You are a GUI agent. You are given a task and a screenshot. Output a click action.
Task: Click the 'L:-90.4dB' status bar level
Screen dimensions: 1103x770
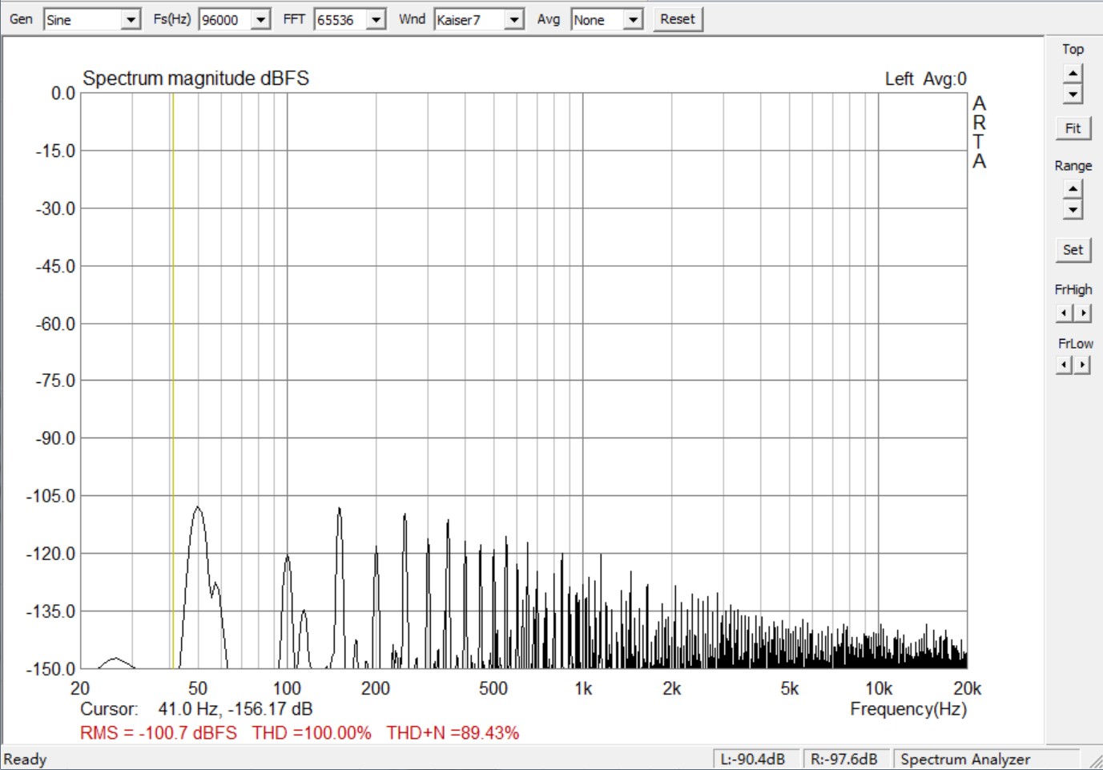753,760
